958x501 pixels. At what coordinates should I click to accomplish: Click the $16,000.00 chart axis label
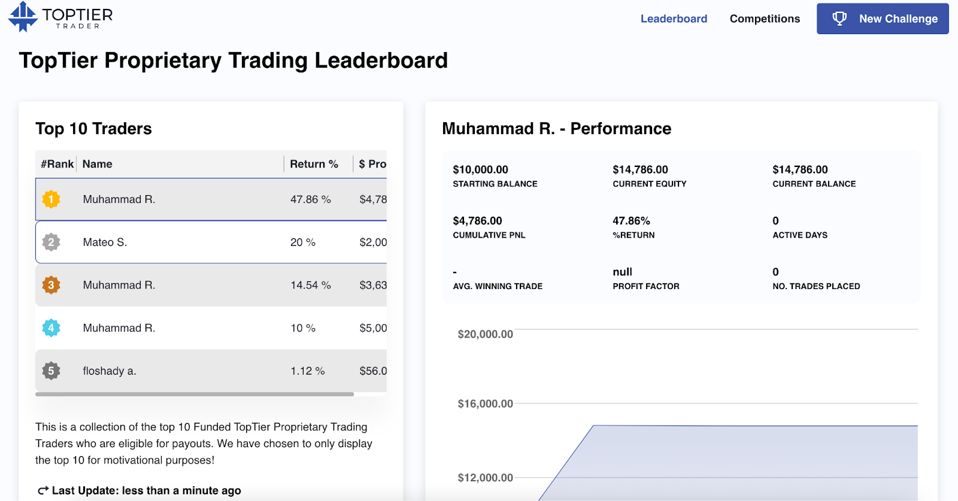tap(485, 403)
